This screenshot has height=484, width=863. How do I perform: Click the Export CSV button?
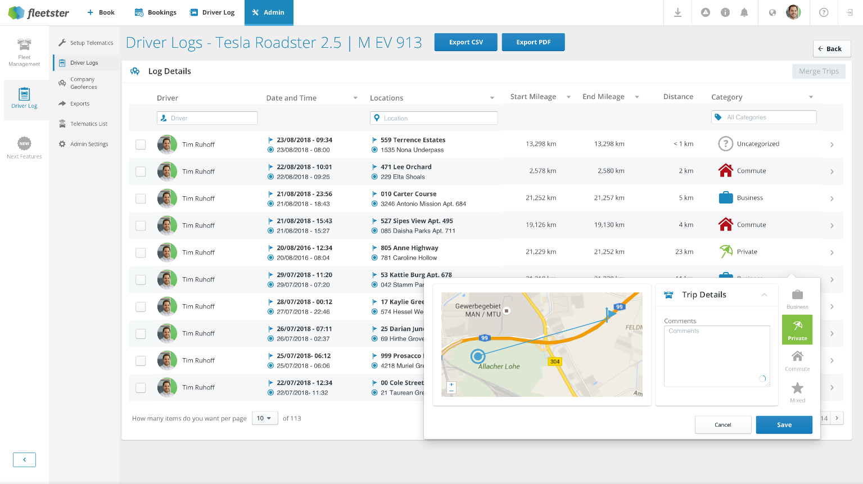[x=466, y=42]
